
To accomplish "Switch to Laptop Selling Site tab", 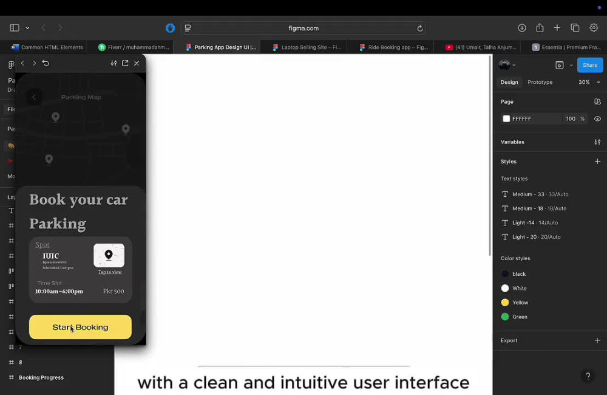I will (x=307, y=47).
